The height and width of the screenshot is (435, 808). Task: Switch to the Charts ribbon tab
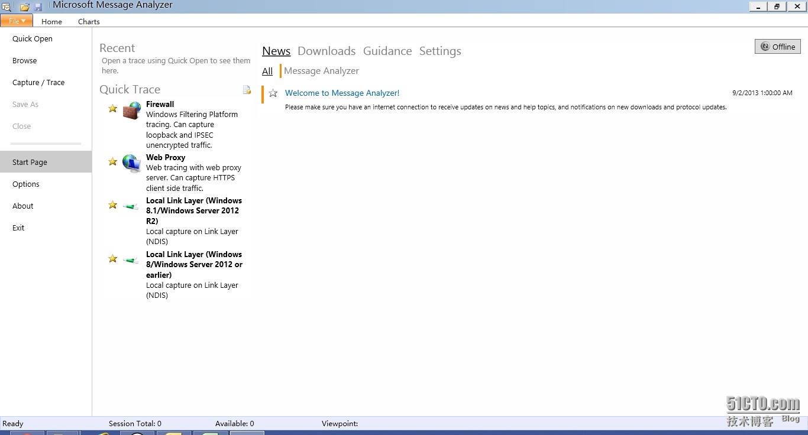89,21
